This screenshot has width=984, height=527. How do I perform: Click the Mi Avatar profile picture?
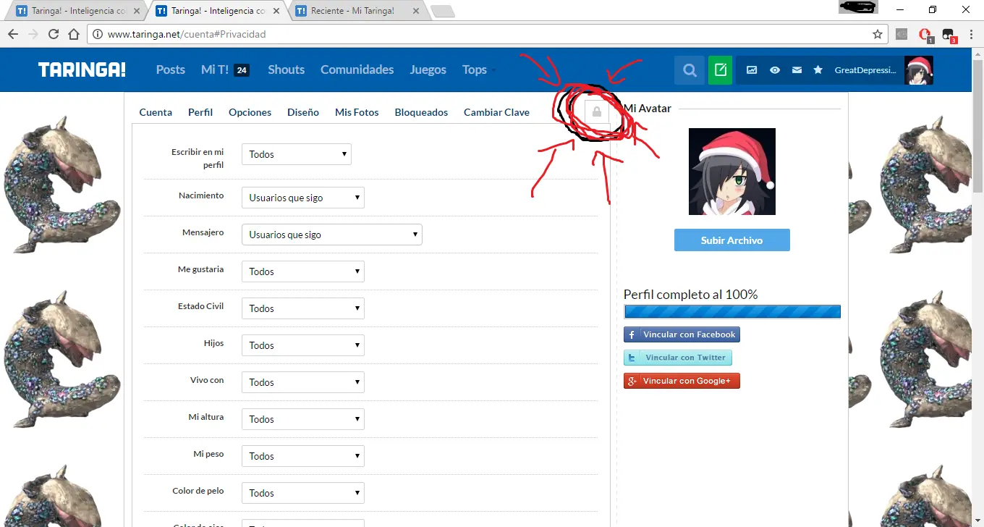coord(731,172)
